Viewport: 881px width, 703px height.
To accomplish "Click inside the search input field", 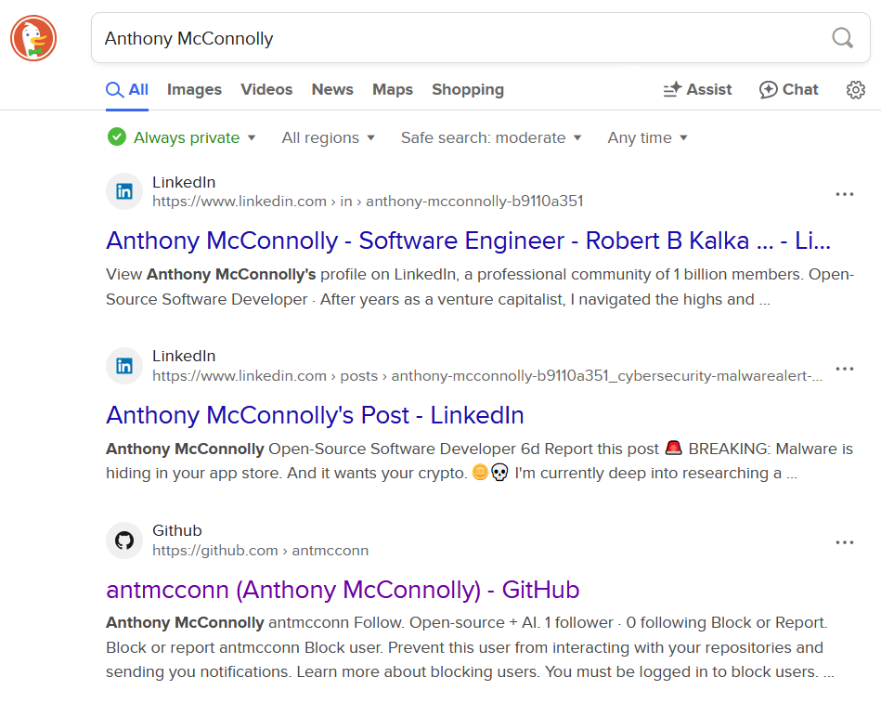I will point(455,38).
